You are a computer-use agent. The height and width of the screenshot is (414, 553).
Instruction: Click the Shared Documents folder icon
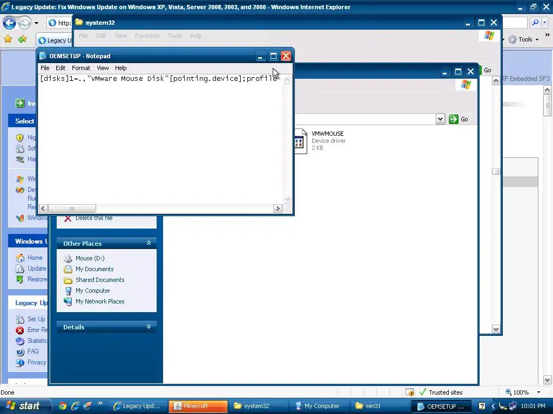pos(68,280)
